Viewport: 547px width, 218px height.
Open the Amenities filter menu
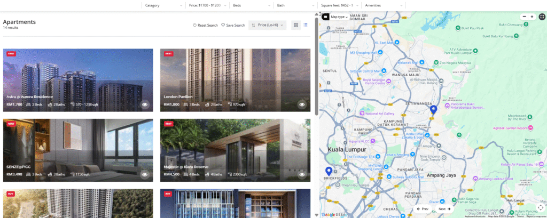coord(384,5)
